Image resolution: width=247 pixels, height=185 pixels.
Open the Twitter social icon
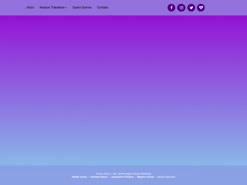coord(191,8)
